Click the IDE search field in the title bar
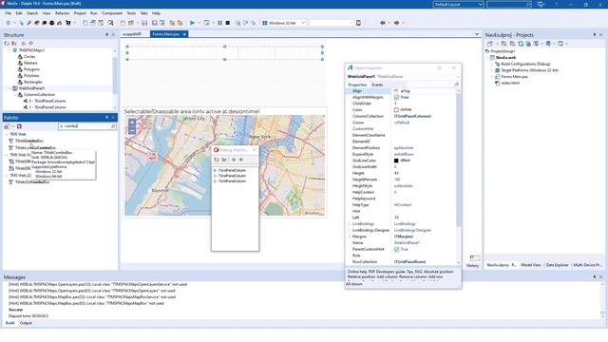 pos(509,4)
